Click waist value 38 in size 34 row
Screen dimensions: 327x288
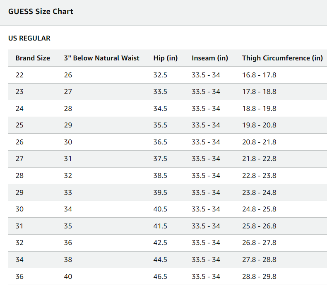68,259
